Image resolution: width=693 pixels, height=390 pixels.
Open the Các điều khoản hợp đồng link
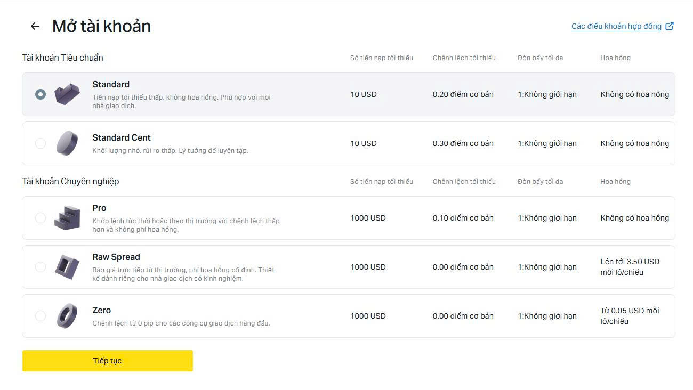[616, 26]
